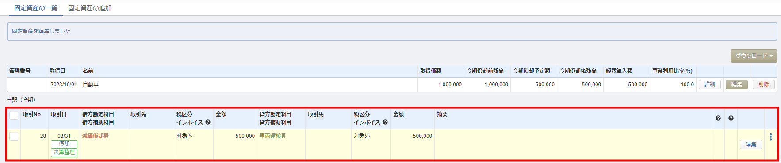The image size is (781, 163).
Task: Click the help icon beside credit インボイス
Action: coord(385,122)
